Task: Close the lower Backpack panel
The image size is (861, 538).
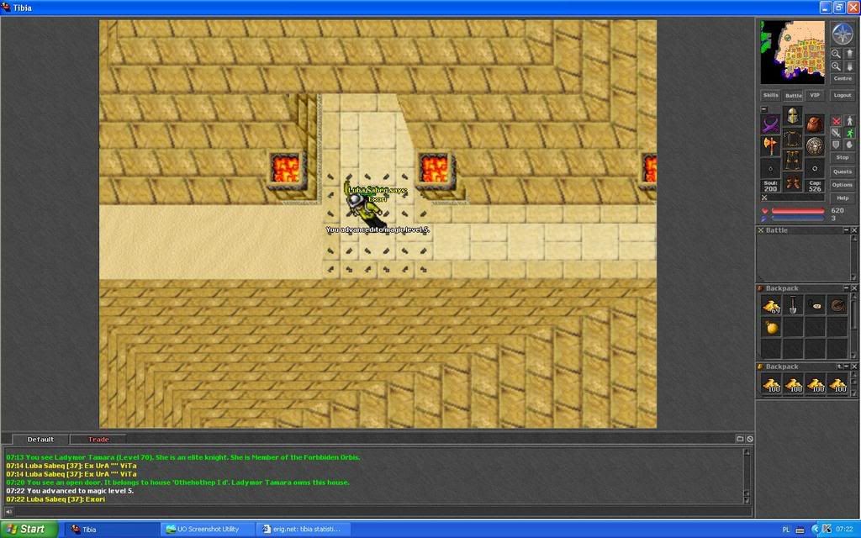Action: click(x=854, y=367)
